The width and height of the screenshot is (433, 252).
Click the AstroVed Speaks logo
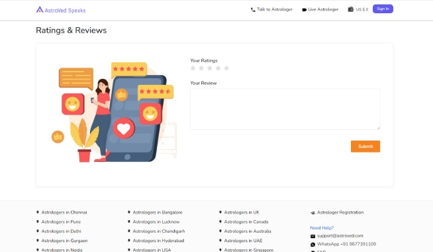coord(61,10)
